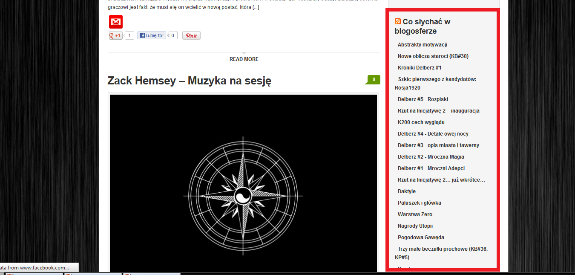Go to the Daktyle blog entry
Image resolution: width=575 pixels, height=275 pixels.
pyautogui.click(x=406, y=191)
